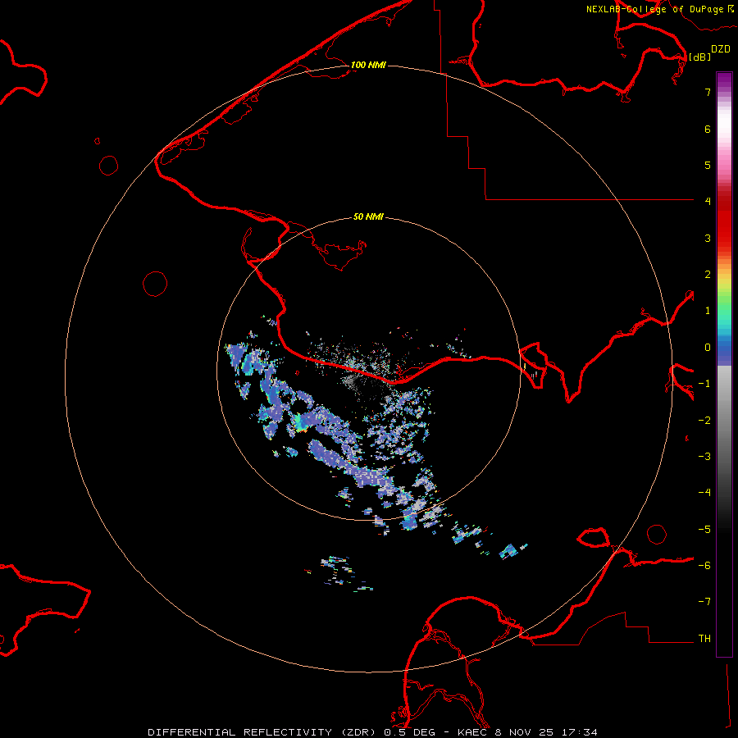The image size is (738, 738).
Task: Click the "1" value on the color scale
Action: pos(708,311)
